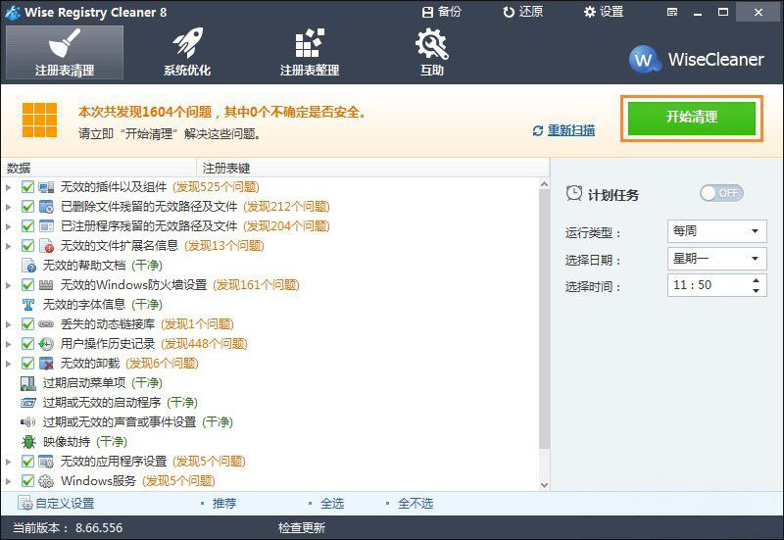Image resolution: width=784 pixels, height=540 pixels.
Task: Click the 无效的卸载 icon
Action: (46, 363)
